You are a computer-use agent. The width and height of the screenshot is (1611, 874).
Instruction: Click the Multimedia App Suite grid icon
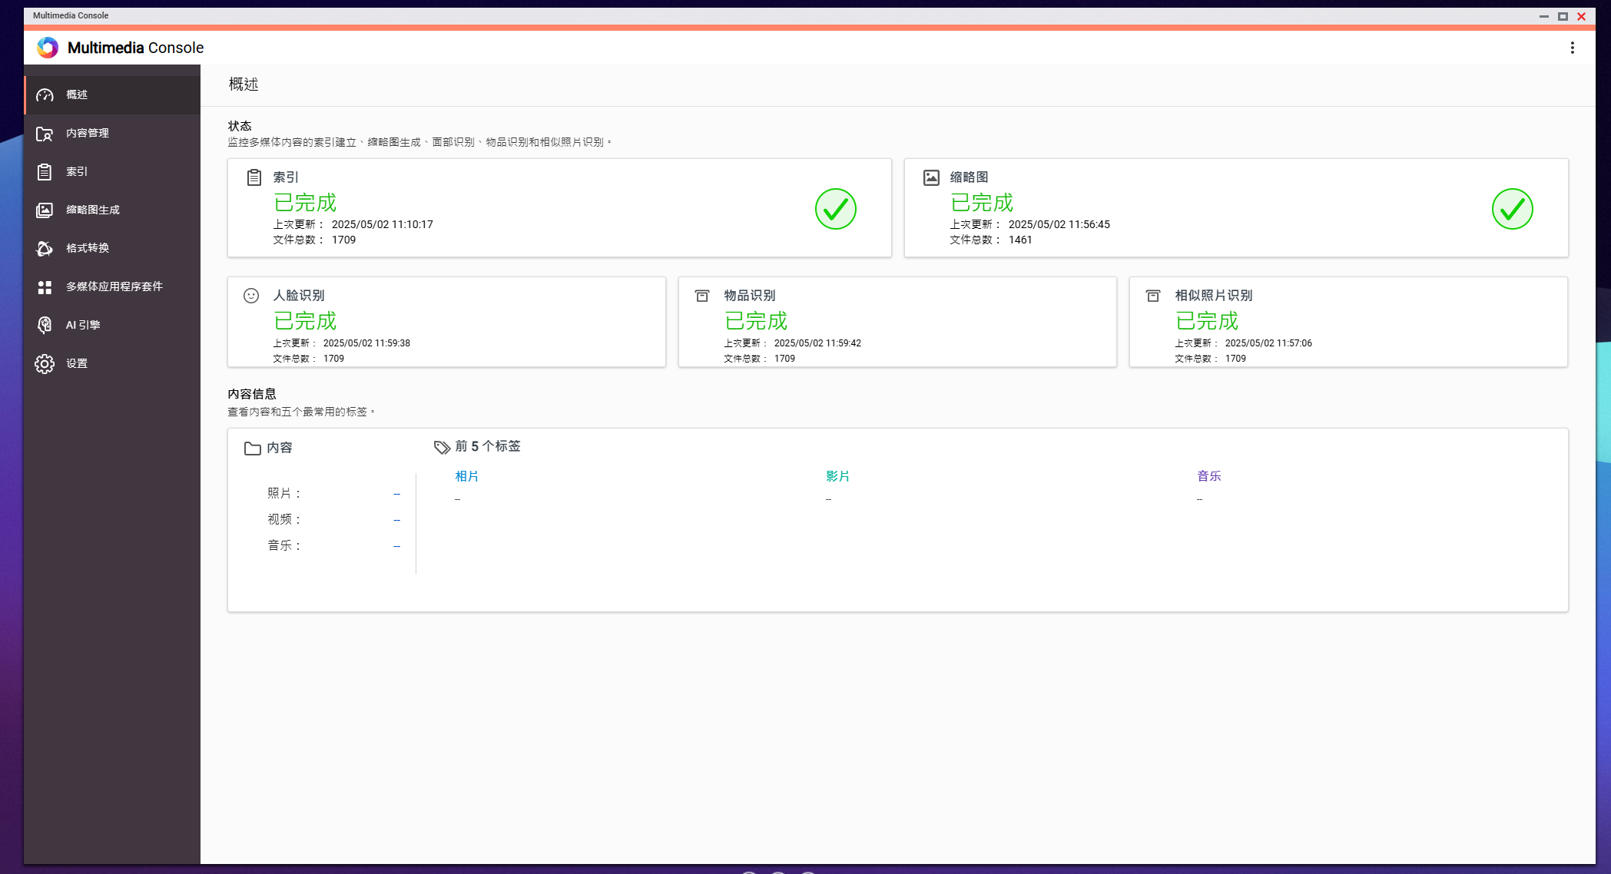45,287
